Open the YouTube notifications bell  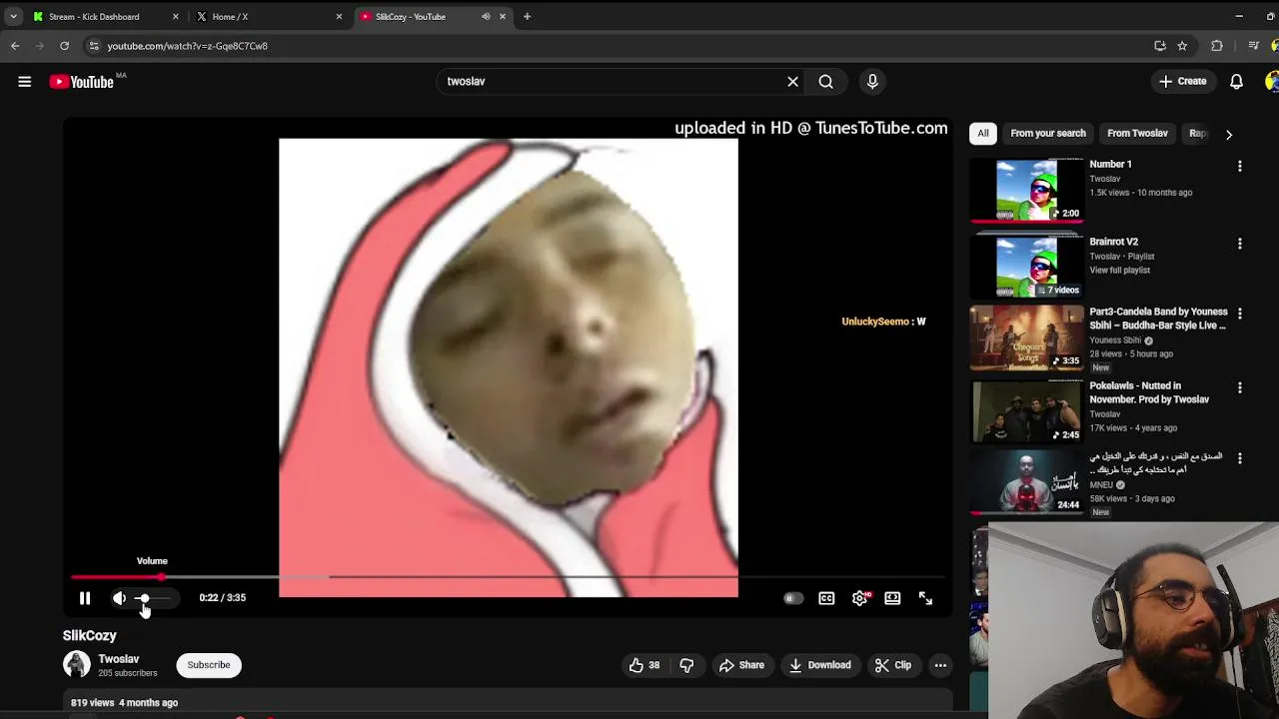click(1236, 82)
